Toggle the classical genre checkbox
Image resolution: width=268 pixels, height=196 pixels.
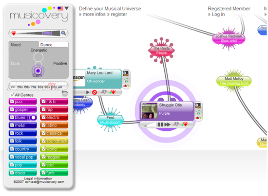[43, 133]
